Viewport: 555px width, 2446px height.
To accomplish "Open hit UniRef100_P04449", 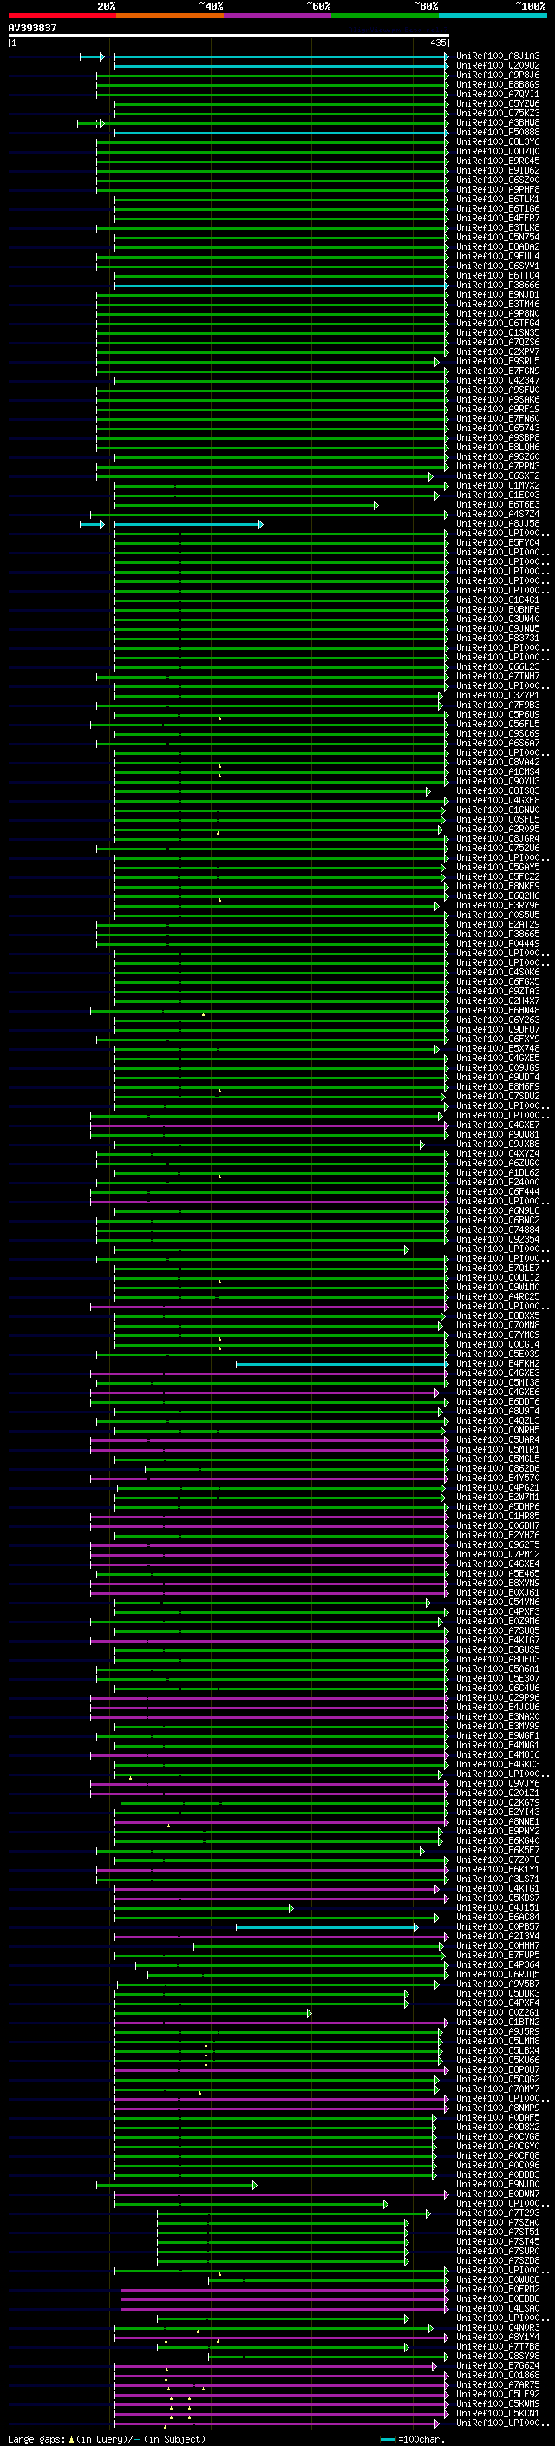I will (x=498, y=944).
